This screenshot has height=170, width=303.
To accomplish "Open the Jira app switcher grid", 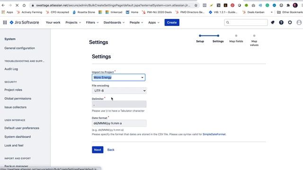I will [x=5, y=23].
